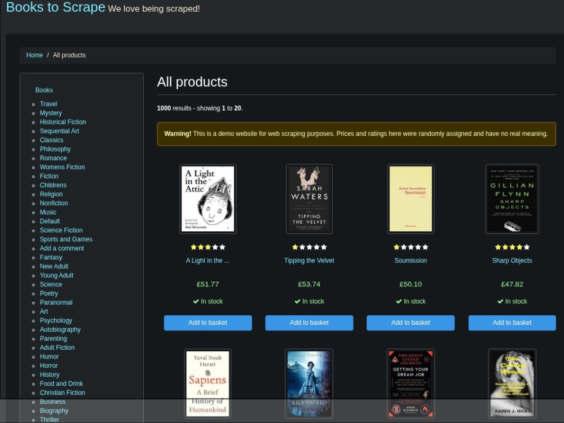Add A Light in the Attic to basket
This screenshot has height=423, width=564.
208,323
